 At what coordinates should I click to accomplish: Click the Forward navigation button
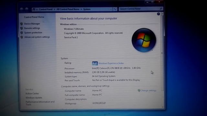point(27,9)
